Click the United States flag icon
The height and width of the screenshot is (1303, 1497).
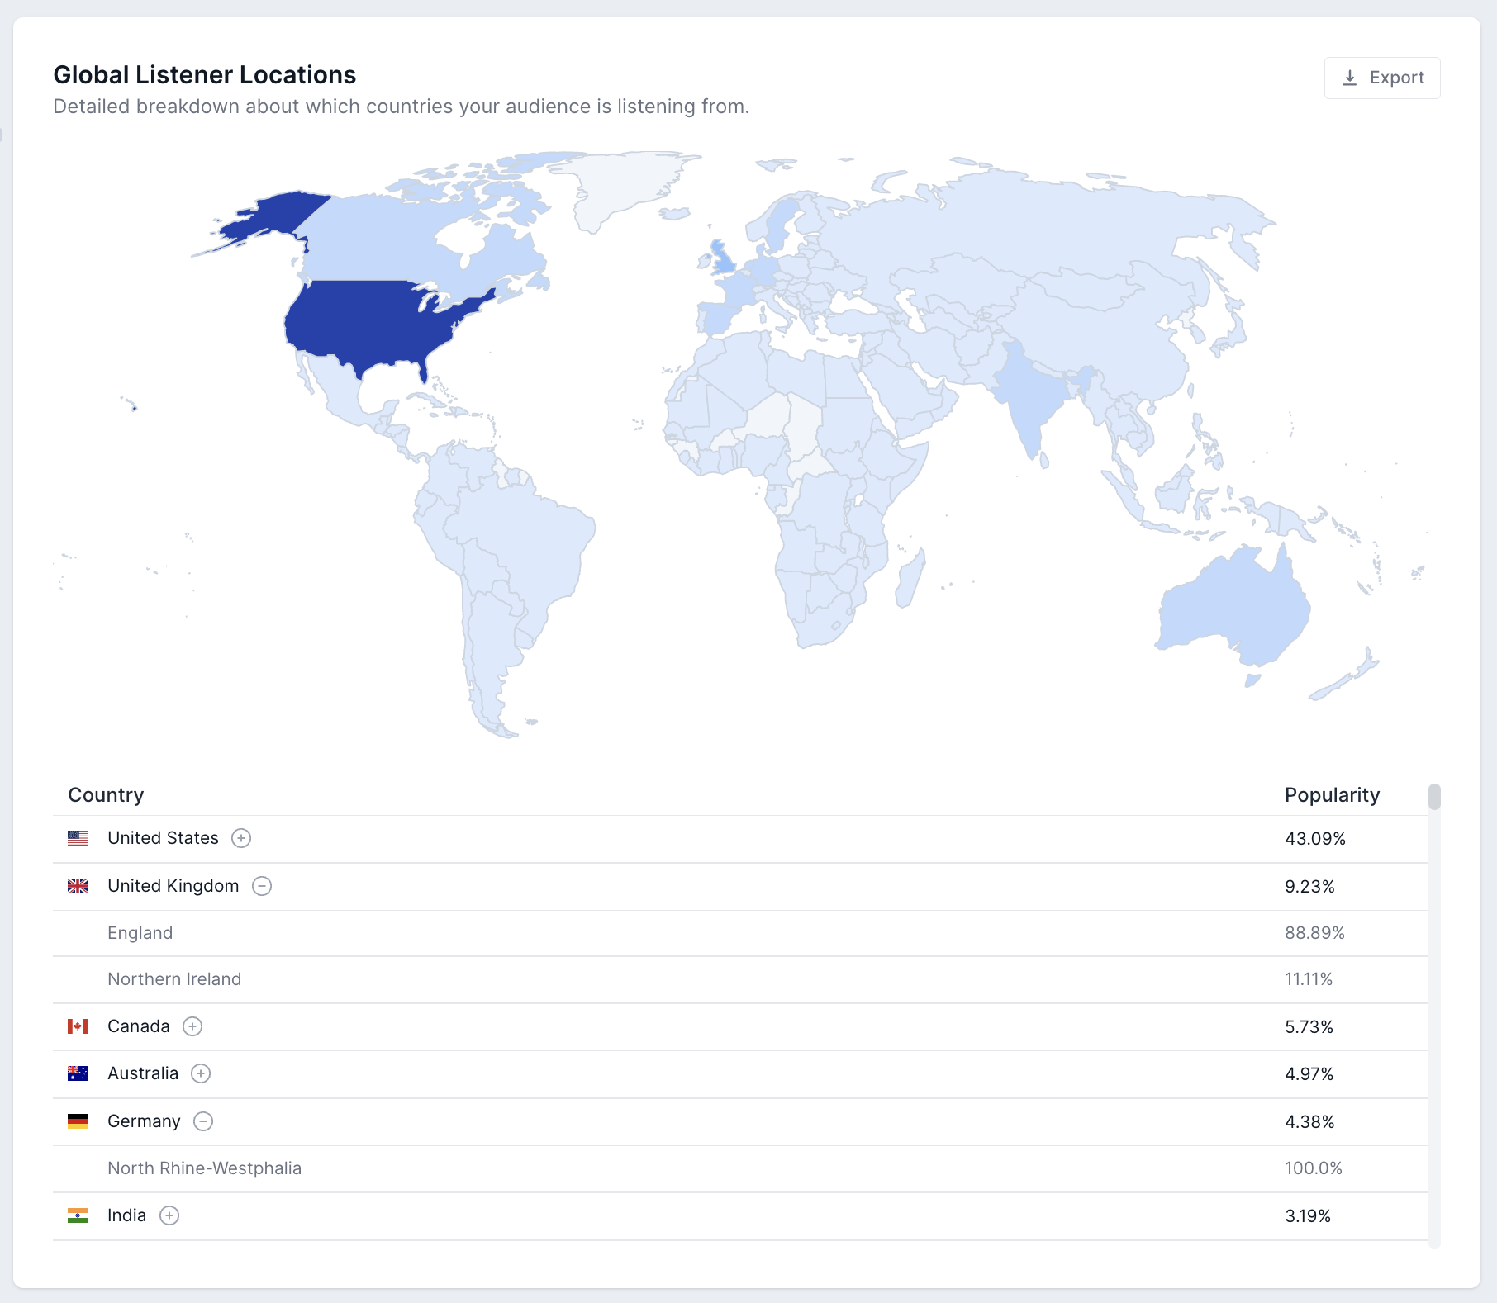(78, 838)
